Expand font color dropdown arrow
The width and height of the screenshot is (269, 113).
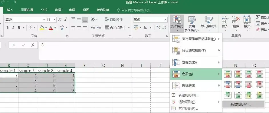55,28
